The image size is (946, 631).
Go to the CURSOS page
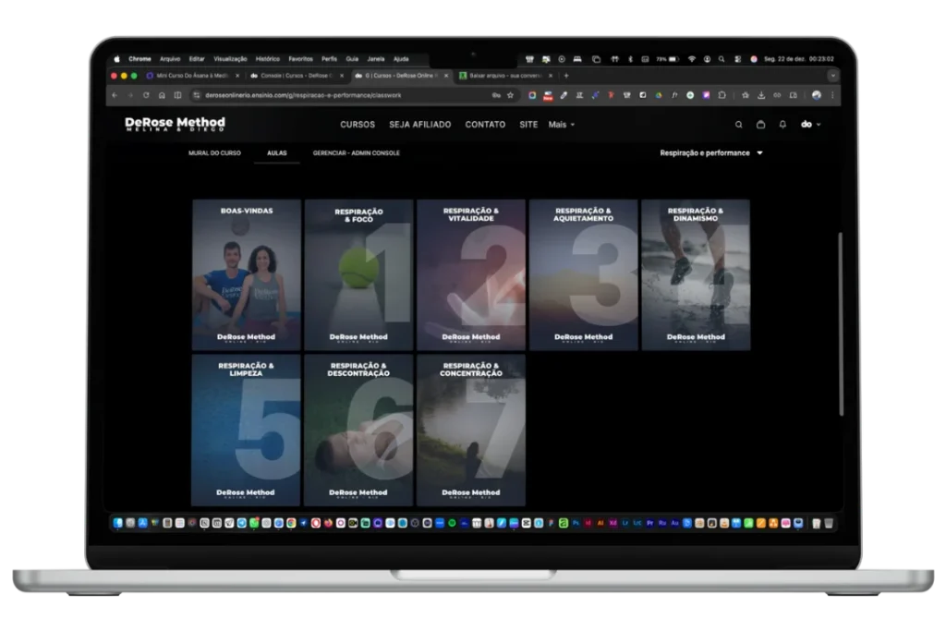tap(358, 125)
